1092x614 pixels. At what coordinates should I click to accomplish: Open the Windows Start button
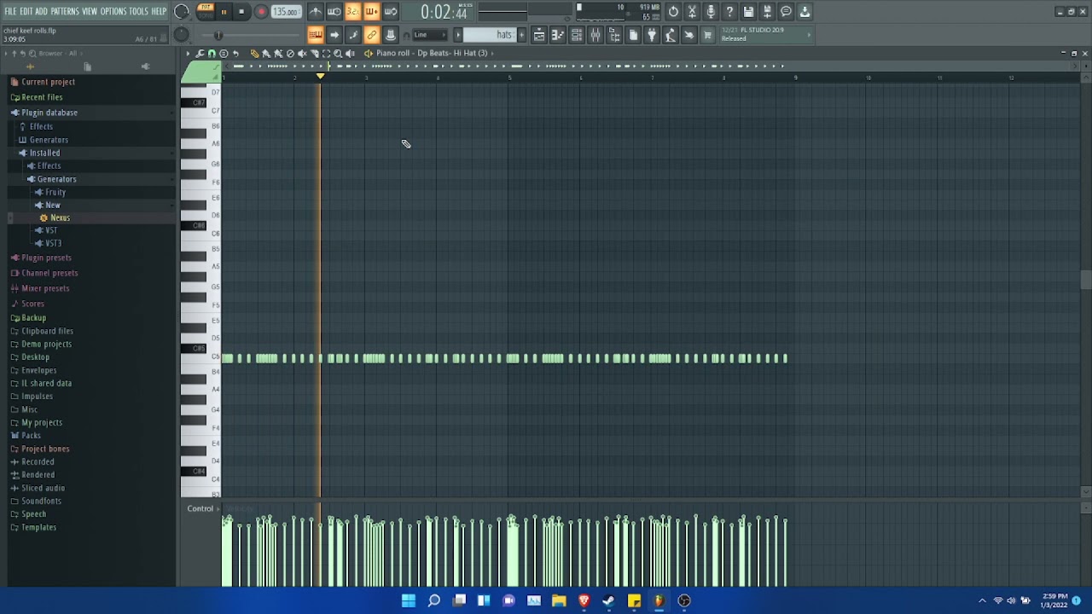click(409, 600)
